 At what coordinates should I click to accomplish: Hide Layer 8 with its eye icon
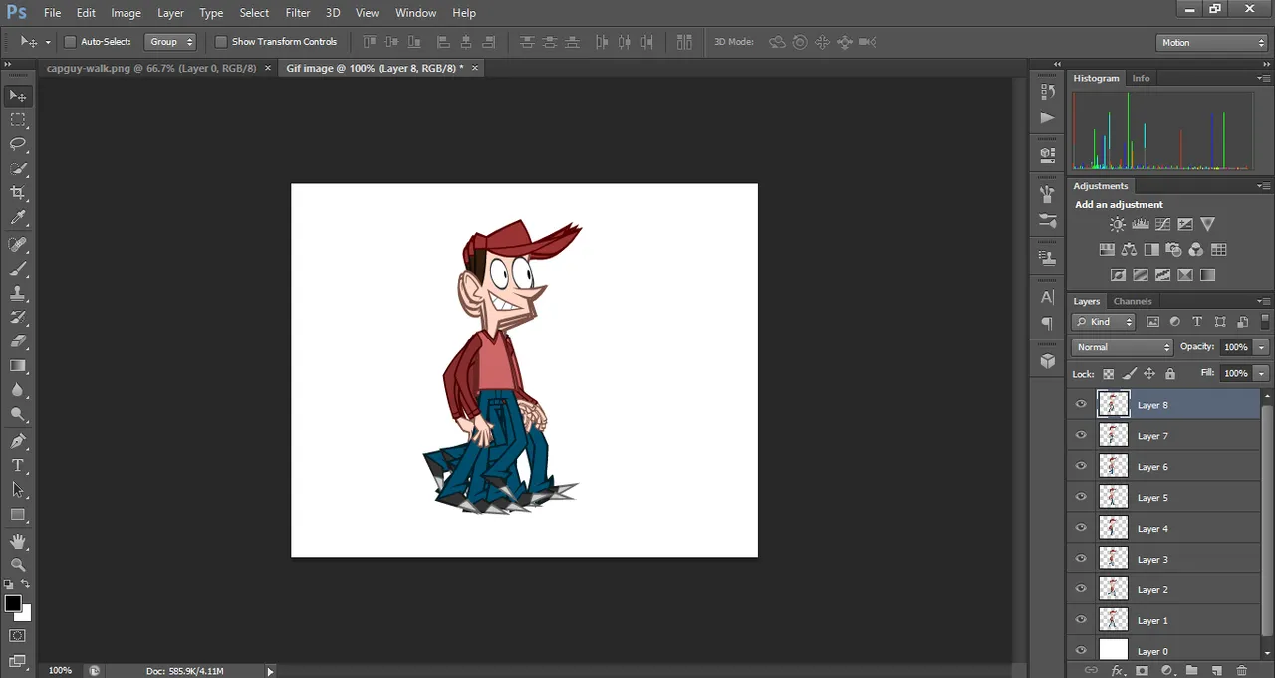click(x=1081, y=404)
